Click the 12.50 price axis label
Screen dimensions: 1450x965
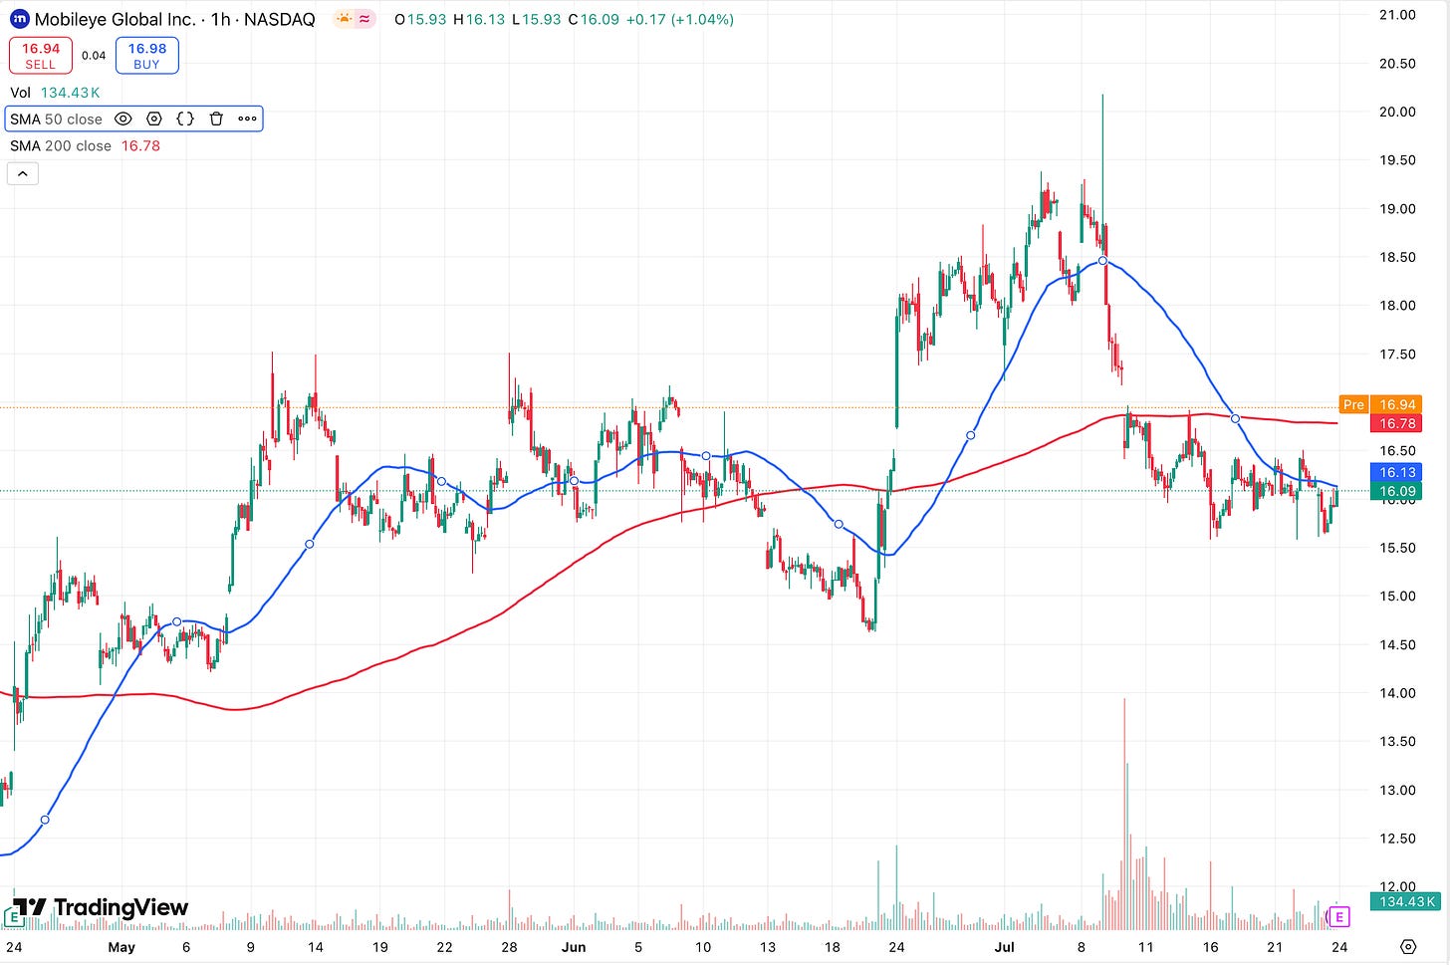(1397, 839)
